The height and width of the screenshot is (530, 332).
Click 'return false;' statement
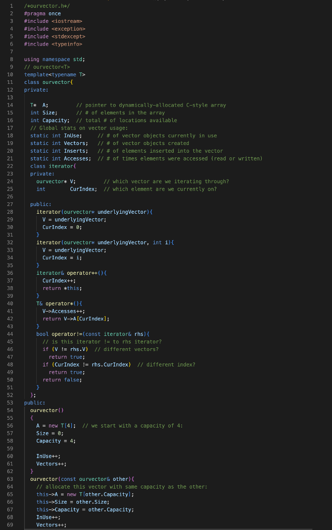pyautogui.click(x=62, y=380)
